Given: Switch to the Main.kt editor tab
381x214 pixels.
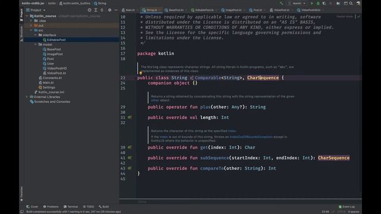Looking at the screenshot, I should point(129,10).
